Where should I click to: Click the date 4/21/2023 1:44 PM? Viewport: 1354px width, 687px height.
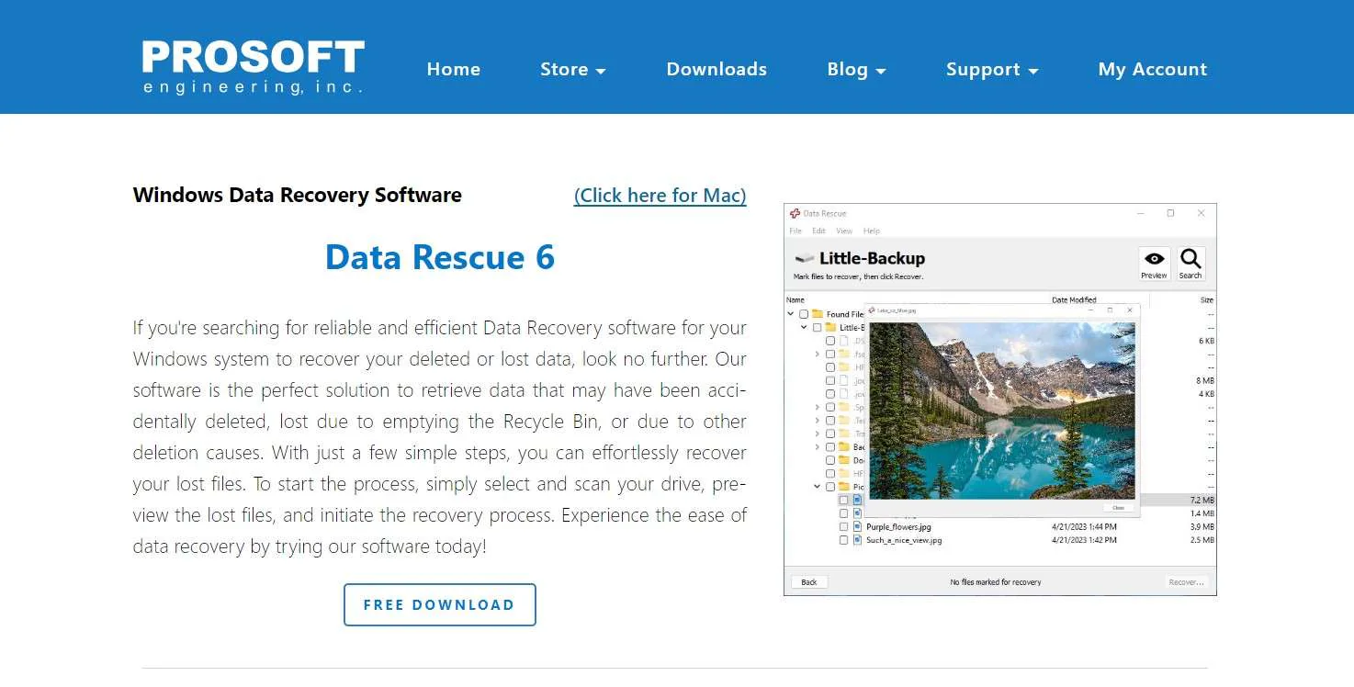1084,527
